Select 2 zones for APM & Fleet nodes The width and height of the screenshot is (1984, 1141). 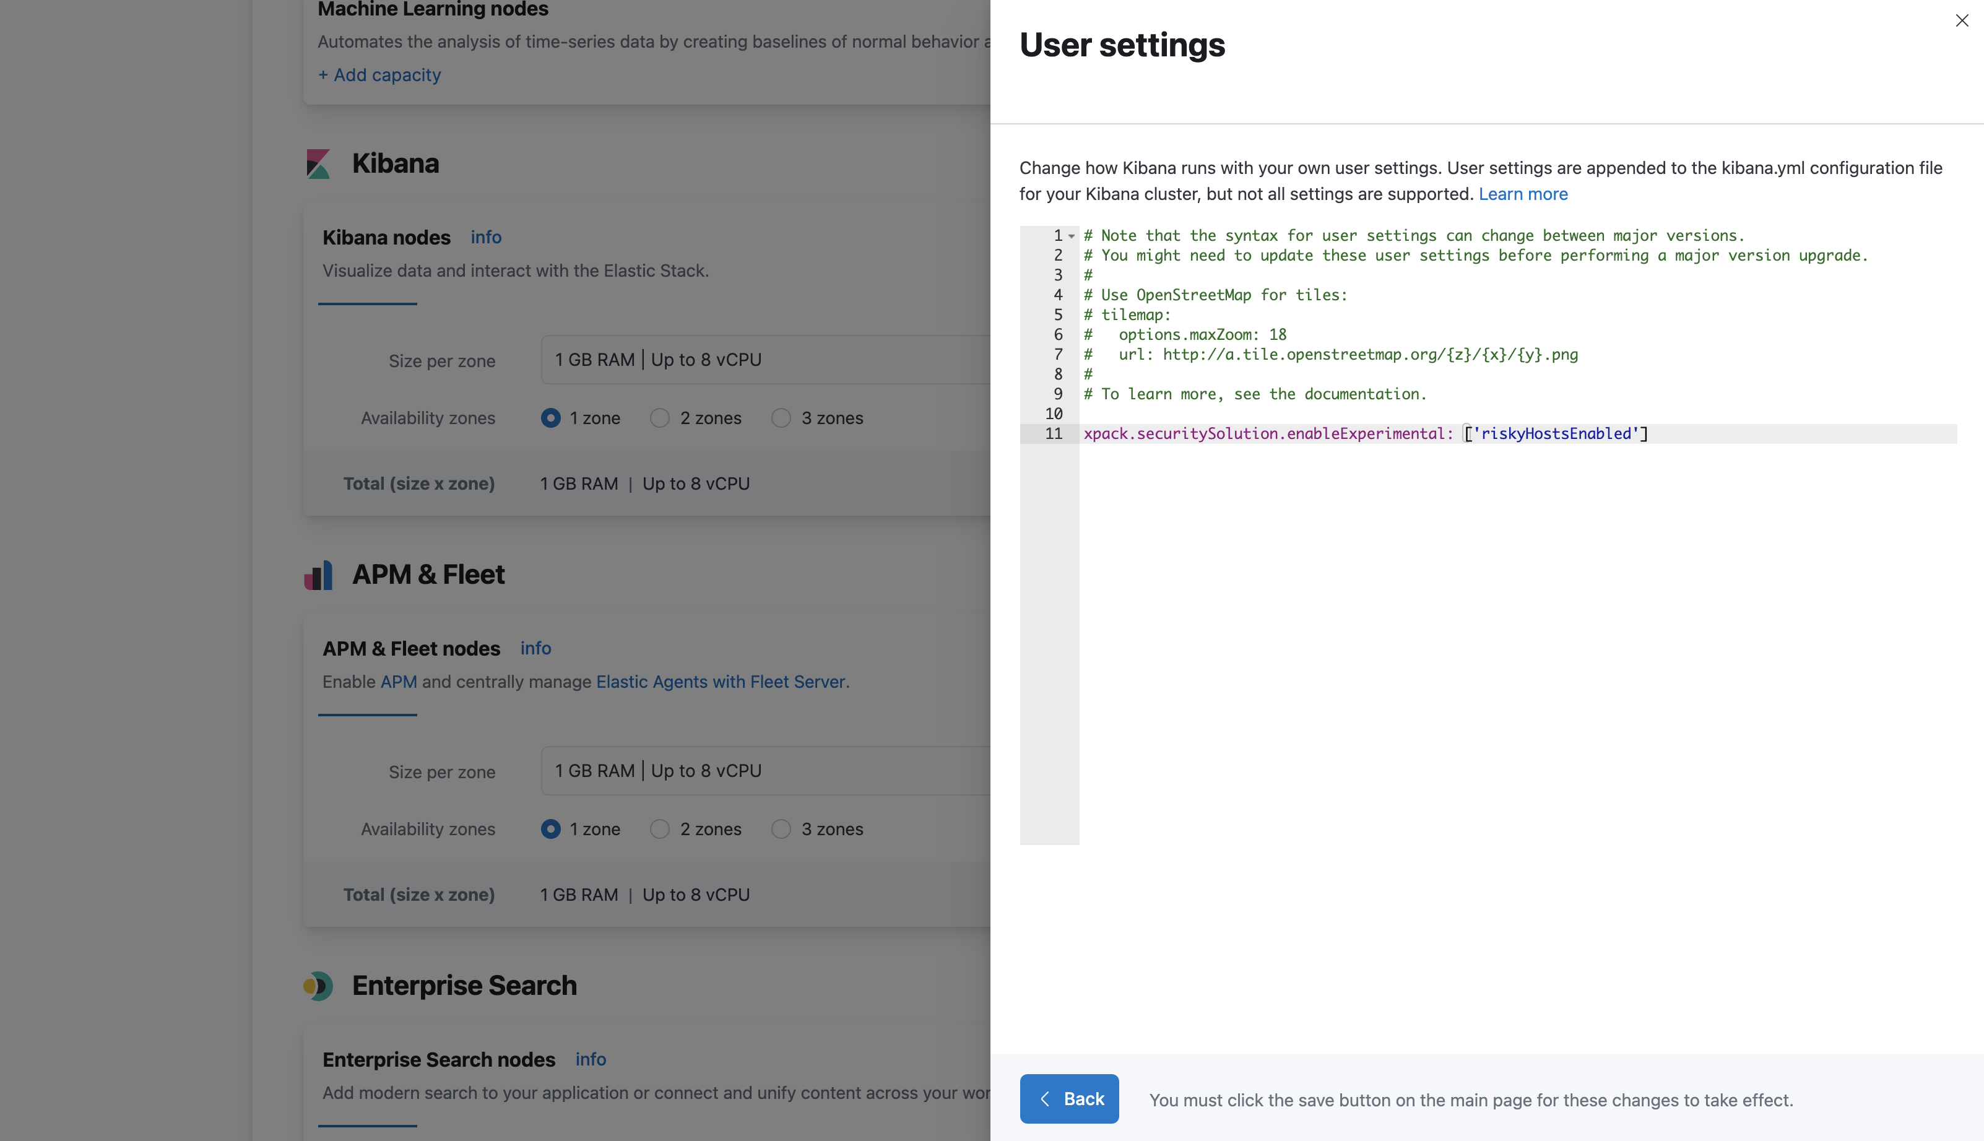click(660, 829)
